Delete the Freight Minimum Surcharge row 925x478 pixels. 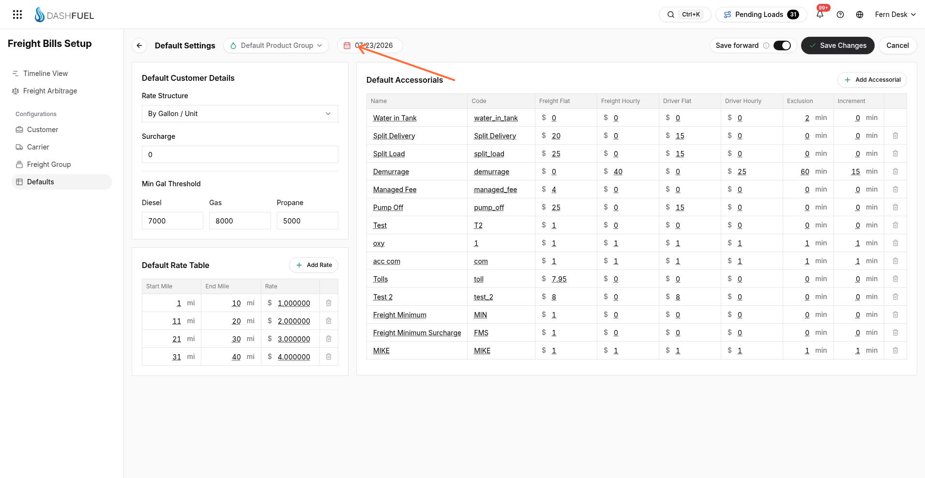pyautogui.click(x=895, y=332)
